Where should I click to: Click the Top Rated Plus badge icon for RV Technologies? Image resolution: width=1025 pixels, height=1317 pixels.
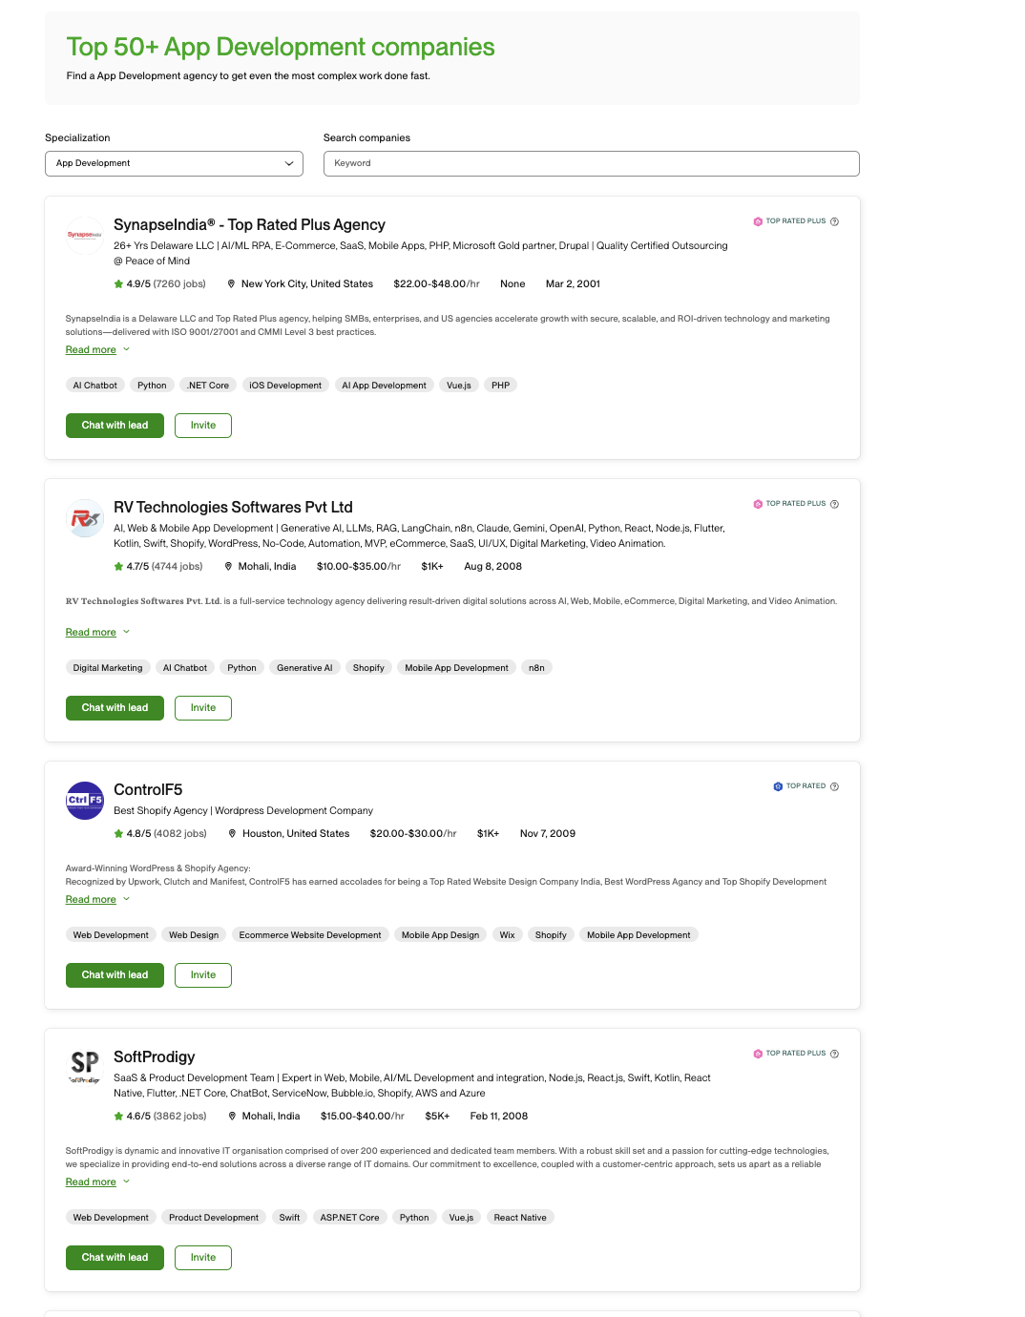758,504
